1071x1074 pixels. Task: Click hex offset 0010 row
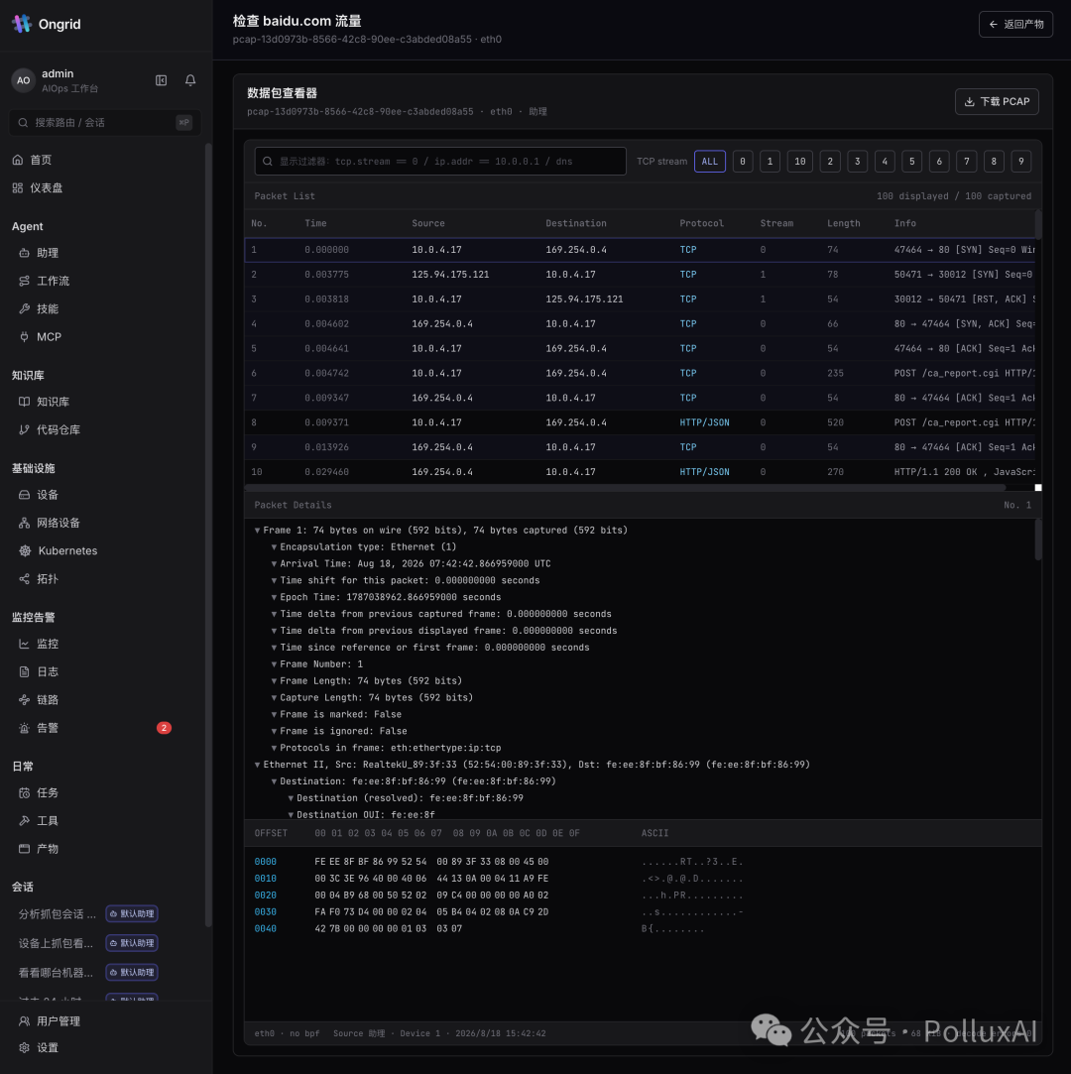(499, 879)
